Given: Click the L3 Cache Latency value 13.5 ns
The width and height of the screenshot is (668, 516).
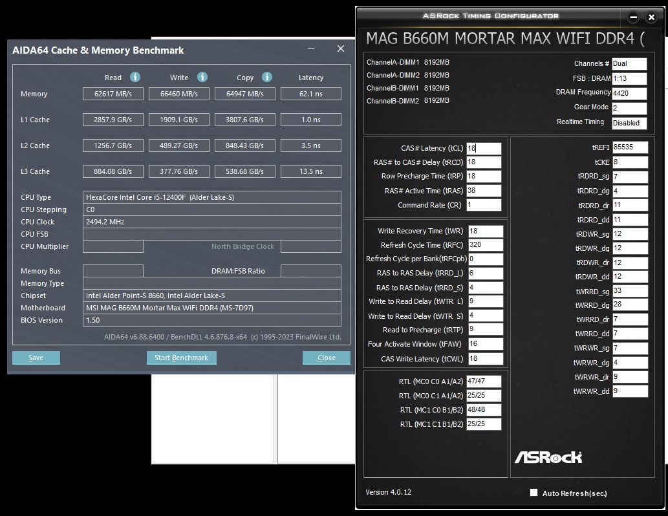Looking at the screenshot, I should pyautogui.click(x=311, y=171).
